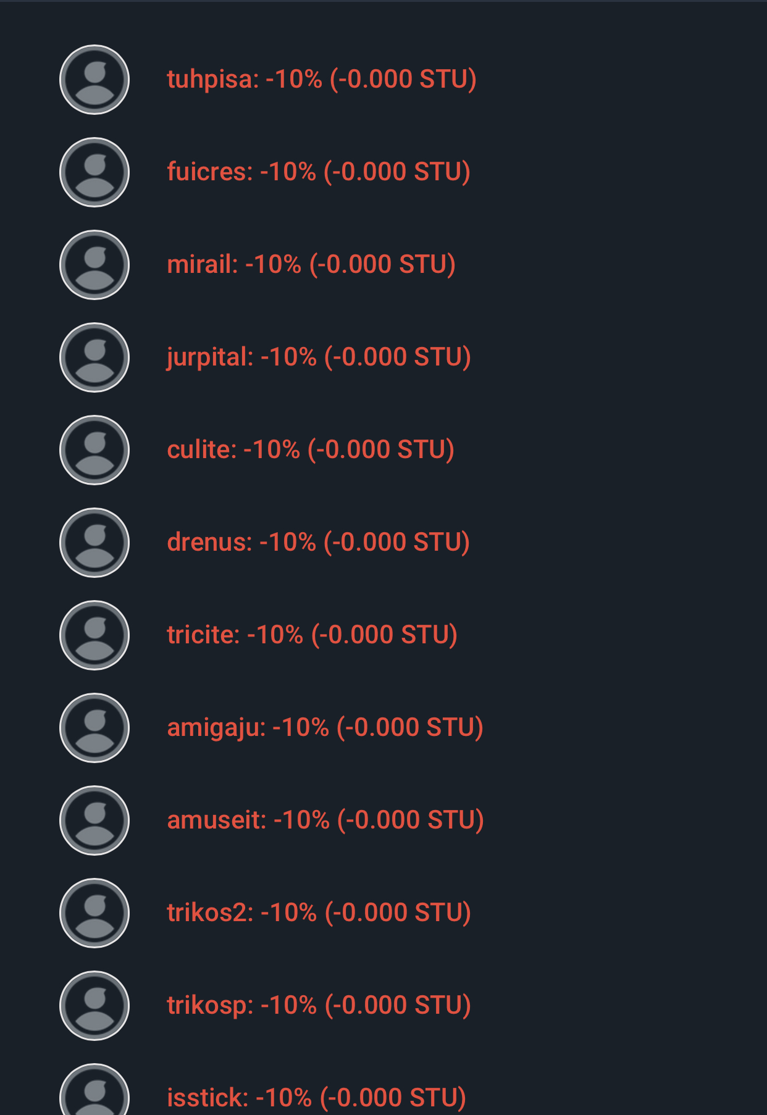Open culite's avatar icon

click(94, 450)
